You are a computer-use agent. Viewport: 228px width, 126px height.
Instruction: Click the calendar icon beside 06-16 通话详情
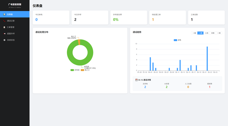[137, 80]
